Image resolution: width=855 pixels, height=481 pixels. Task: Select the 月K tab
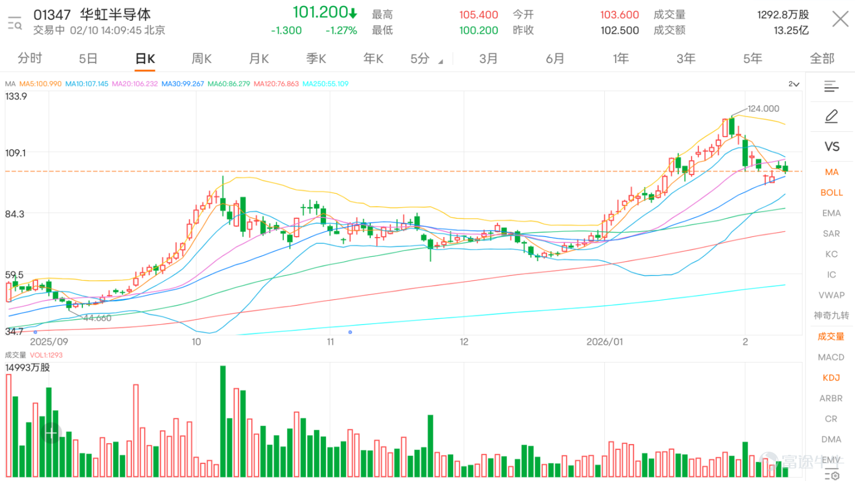259,58
